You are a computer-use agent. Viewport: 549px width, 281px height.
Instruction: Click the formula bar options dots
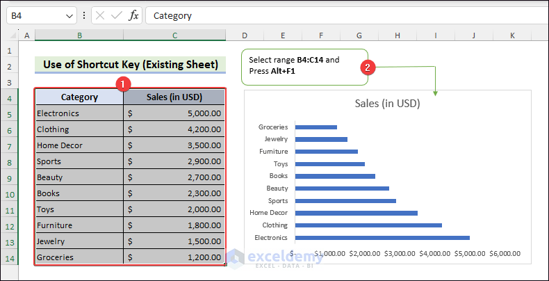(84, 15)
